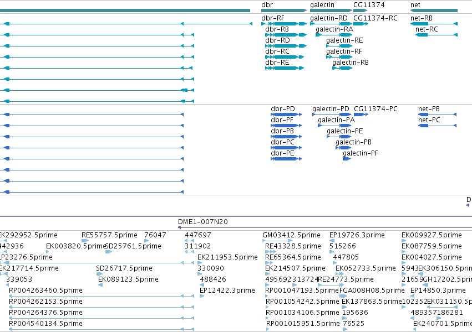This screenshot has height=332, width=472.
Task: Click SD26717.5prime EST label
Action: point(124,268)
